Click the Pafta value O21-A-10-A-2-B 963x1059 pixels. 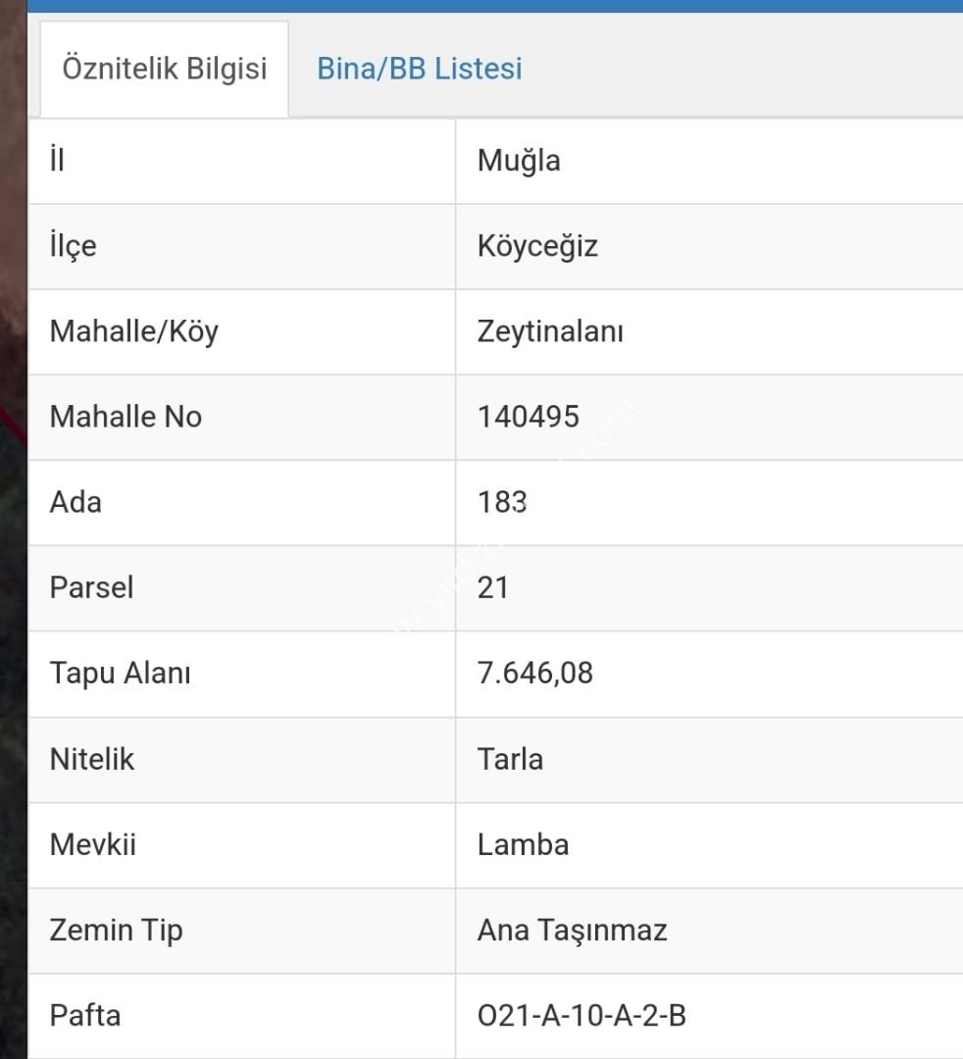582,1016
